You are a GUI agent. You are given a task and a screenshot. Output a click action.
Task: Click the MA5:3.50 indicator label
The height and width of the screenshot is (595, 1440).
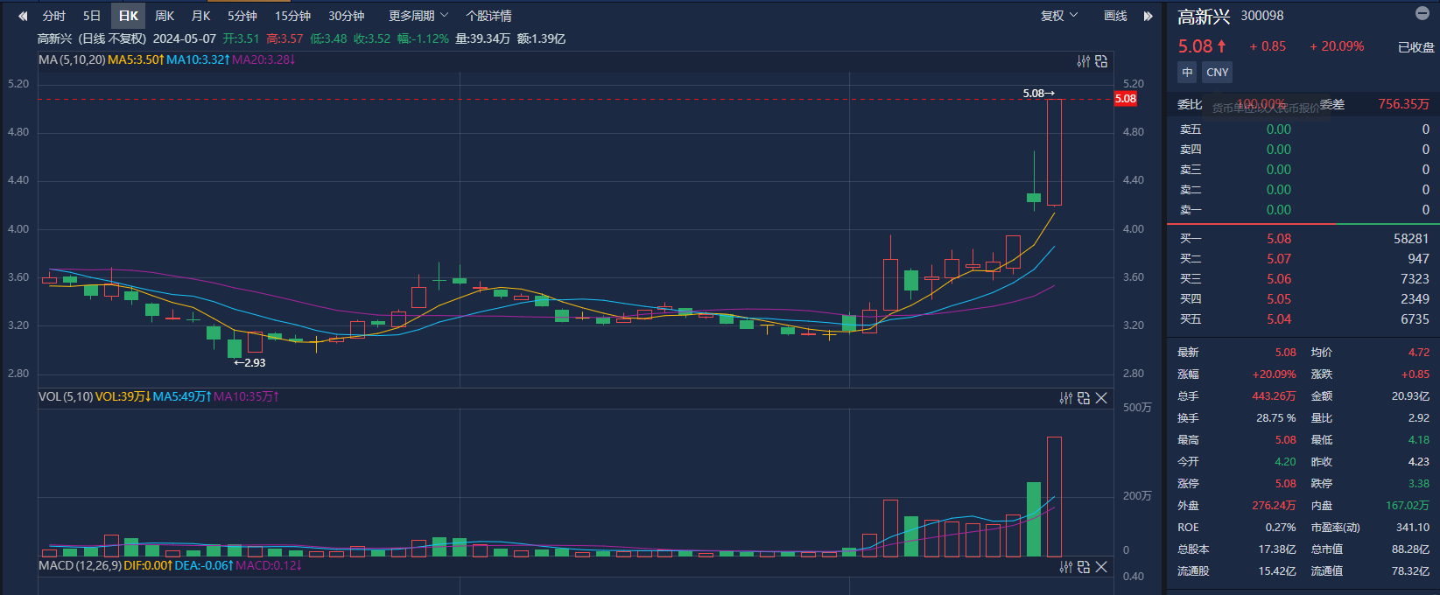coord(136,59)
